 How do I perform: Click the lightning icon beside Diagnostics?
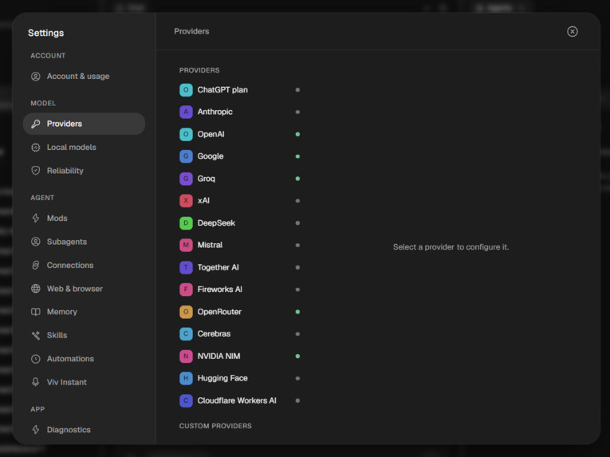(x=36, y=430)
